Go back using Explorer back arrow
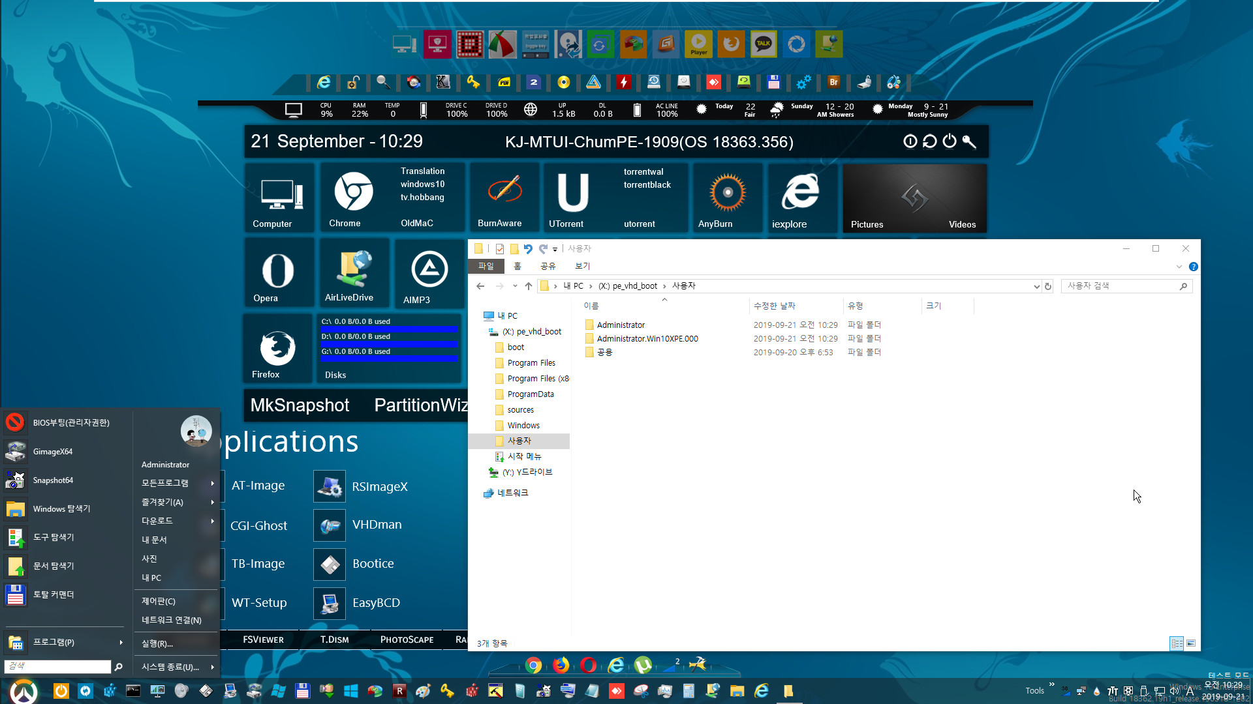 pos(480,286)
